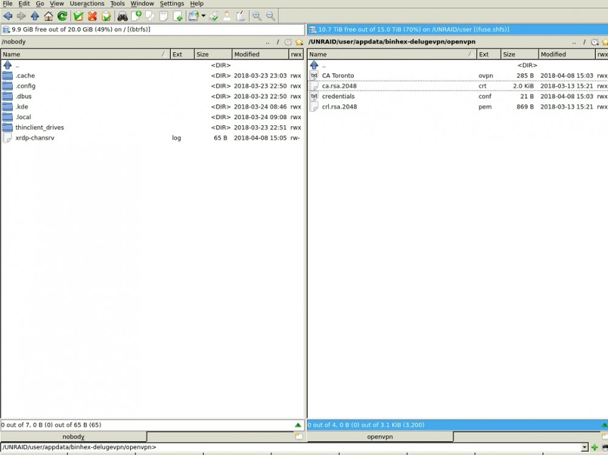Create new file with page-plus icon
The width and height of the screenshot is (608, 455).
pyautogui.click(x=136, y=16)
